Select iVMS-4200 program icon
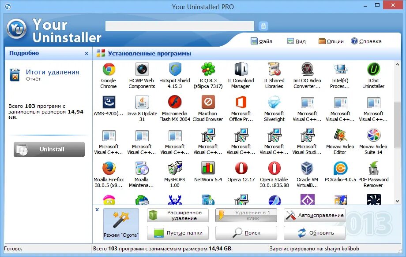Image resolution: width=406 pixels, height=257 pixels. pyautogui.click(x=109, y=102)
